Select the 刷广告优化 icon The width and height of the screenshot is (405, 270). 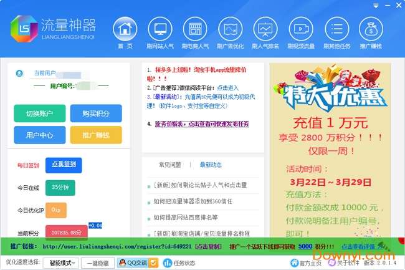(x=231, y=29)
